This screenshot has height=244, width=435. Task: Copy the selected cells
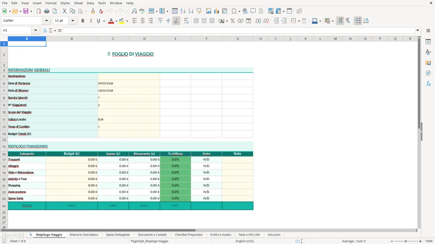point(72,11)
